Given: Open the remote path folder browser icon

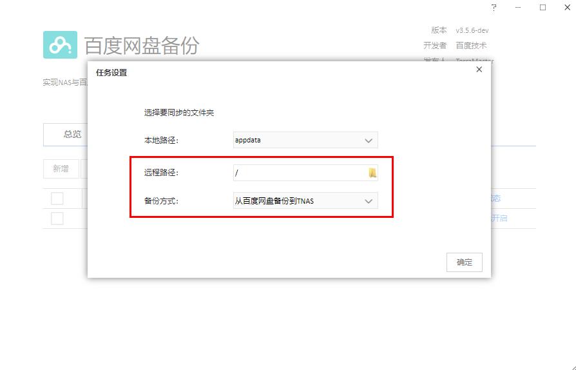Looking at the screenshot, I should pyautogui.click(x=372, y=173).
